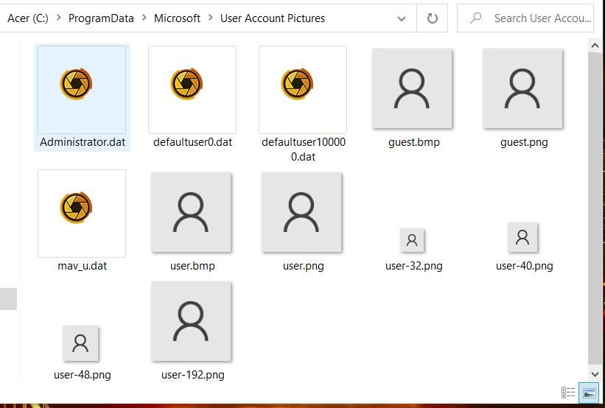Click the defaultuser0.dat file name
Image resolution: width=605 pixels, height=408 pixels.
point(192,142)
